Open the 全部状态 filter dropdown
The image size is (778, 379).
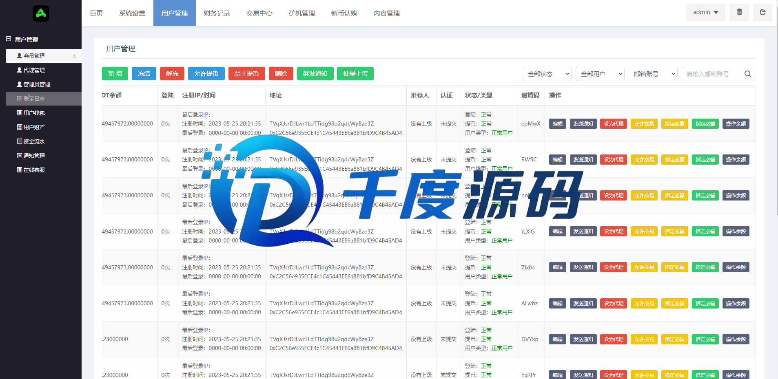coord(547,74)
